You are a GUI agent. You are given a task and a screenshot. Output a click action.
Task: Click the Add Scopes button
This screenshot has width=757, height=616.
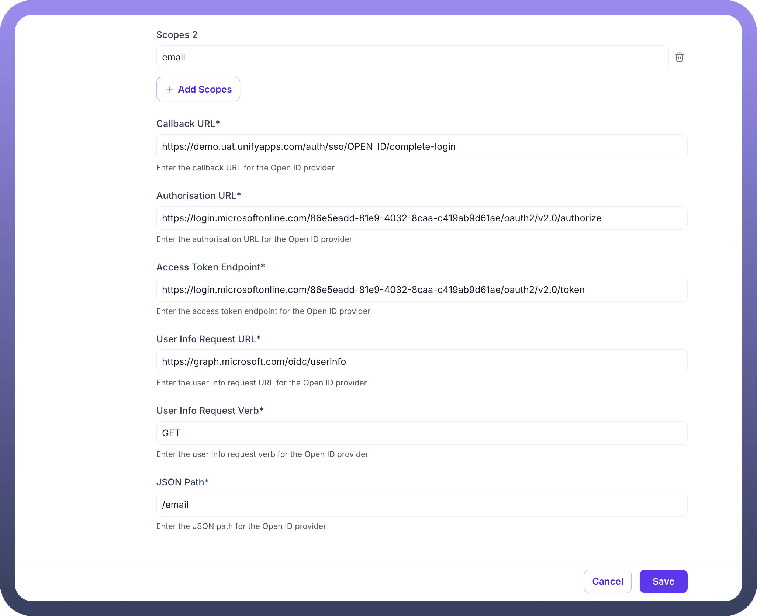point(198,89)
